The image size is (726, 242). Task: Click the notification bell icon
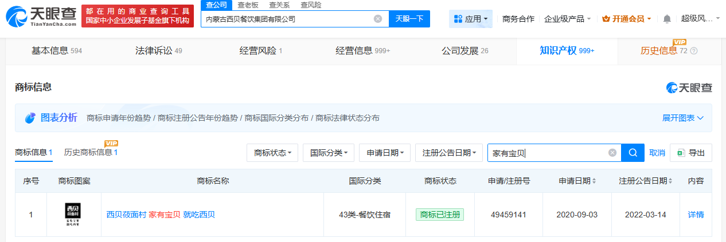tap(666, 19)
